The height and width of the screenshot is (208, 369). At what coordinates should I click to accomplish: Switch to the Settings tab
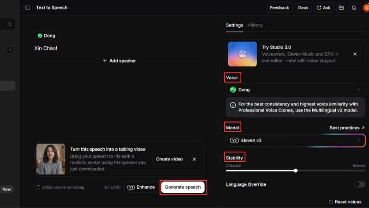pos(234,25)
